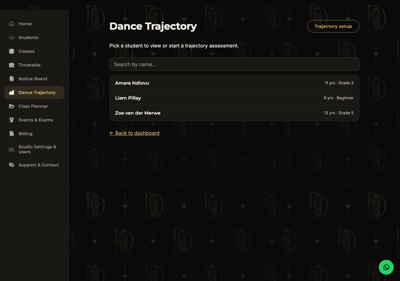Click the Timetable sidebar icon
The image size is (400, 281).
(12, 65)
